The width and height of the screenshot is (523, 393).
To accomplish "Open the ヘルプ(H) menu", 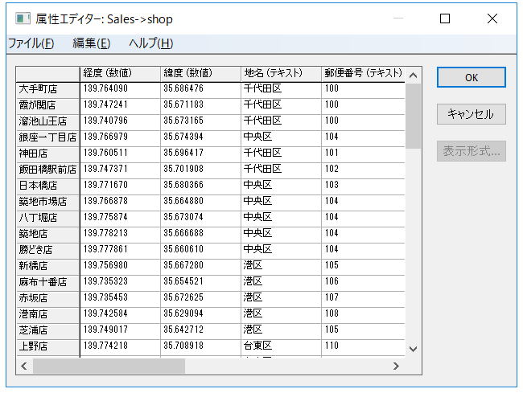I will (x=150, y=43).
